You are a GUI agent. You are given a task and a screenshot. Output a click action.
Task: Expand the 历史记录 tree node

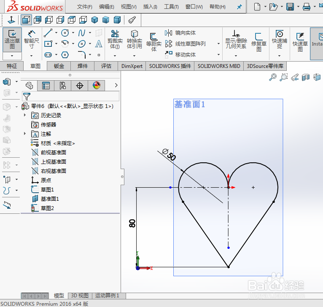(25, 115)
